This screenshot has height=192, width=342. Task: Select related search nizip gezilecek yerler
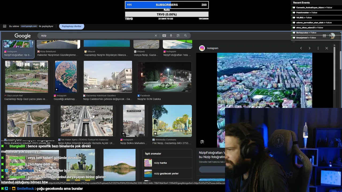[167, 174]
